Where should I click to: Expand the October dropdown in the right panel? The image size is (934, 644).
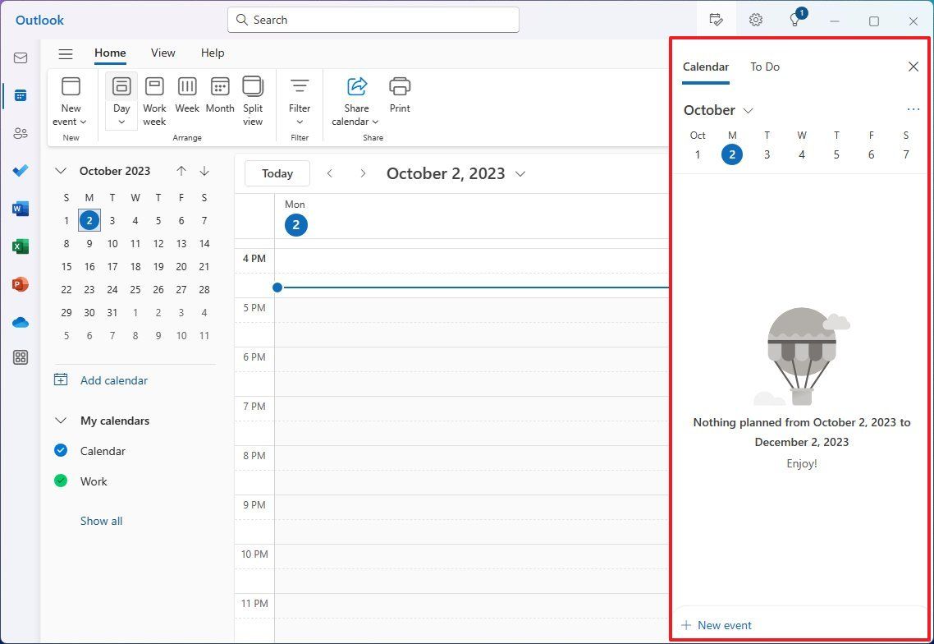click(748, 110)
